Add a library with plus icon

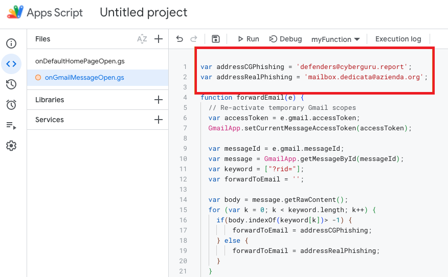pos(159,100)
